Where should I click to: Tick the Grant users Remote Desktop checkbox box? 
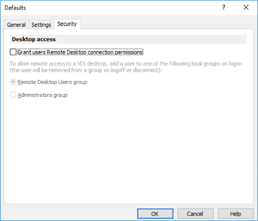(13, 52)
